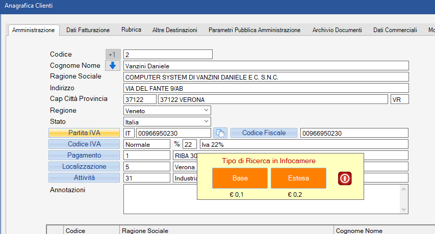Close the Infocamere popup with red power icon
This screenshot has width=435, height=234.
point(345,178)
